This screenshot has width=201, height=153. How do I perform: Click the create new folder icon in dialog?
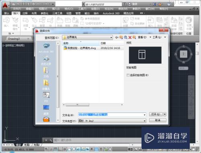coord(134,37)
